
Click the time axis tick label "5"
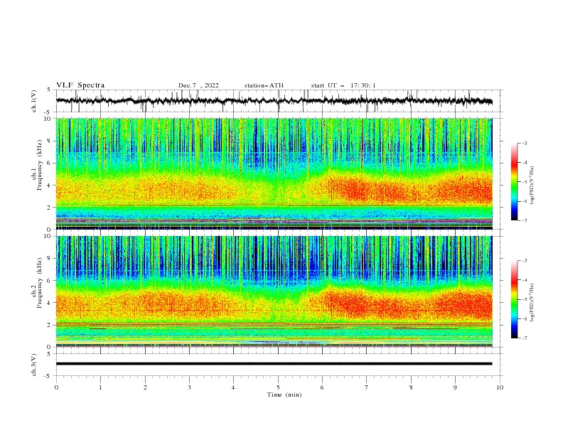pyautogui.click(x=278, y=387)
